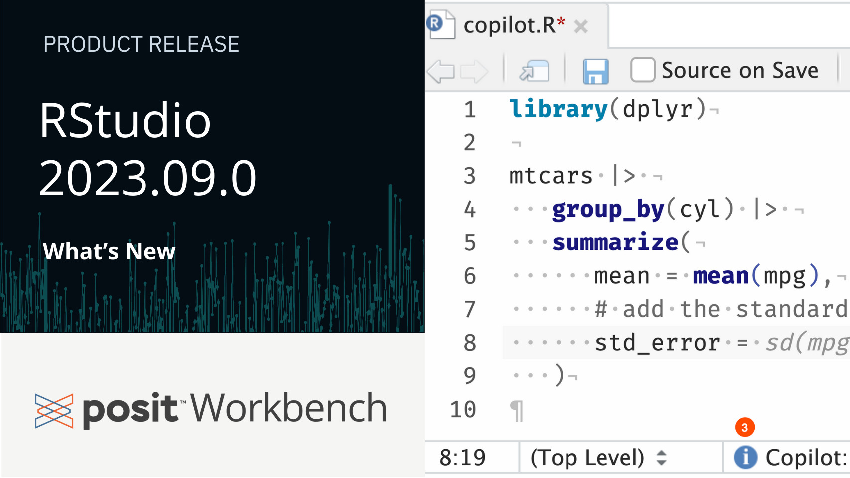Screen dimensions: 850x478
Task: Click the R file icon on the tab
Action: [x=441, y=24]
